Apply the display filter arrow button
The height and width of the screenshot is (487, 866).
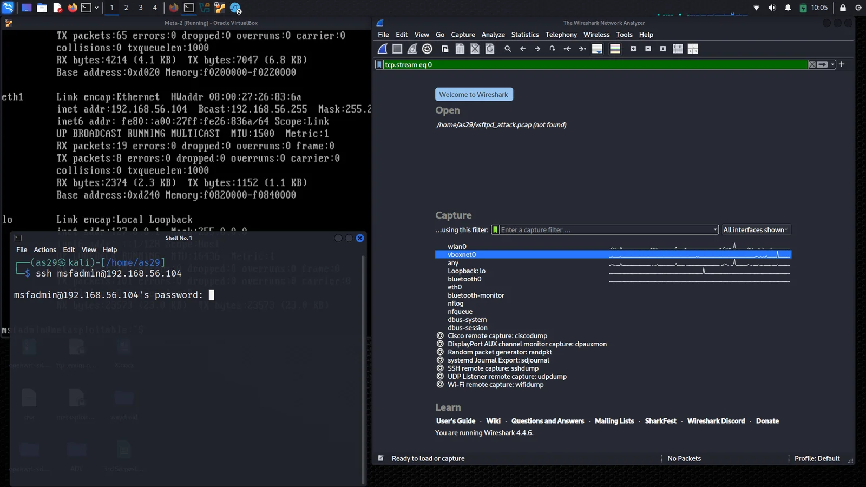823,64
